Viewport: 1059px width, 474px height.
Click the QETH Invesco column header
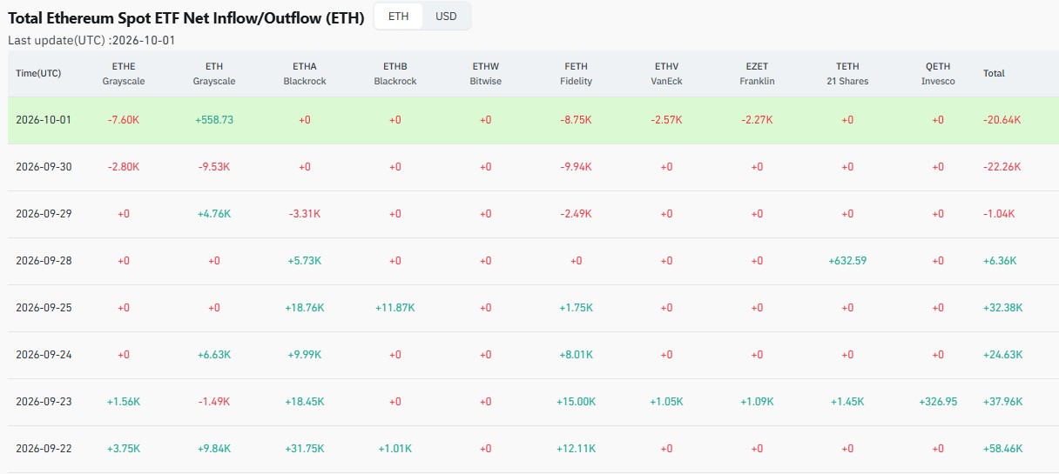pyautogui.click(x=938, y=73)
